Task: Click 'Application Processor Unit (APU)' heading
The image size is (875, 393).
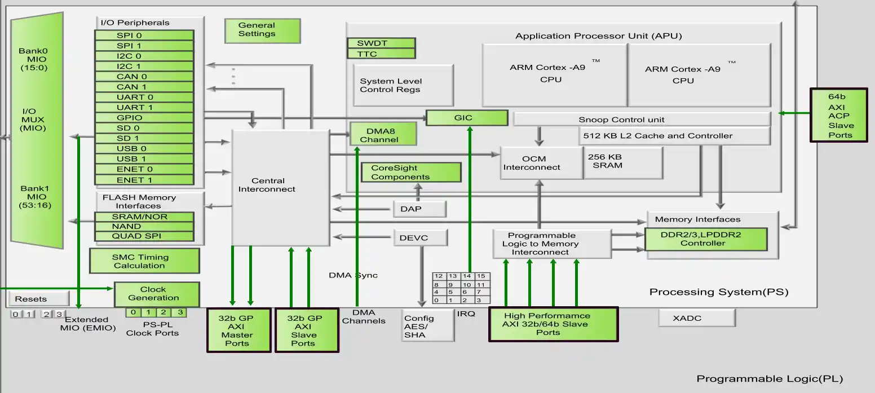Action: [x=598, y=36]
